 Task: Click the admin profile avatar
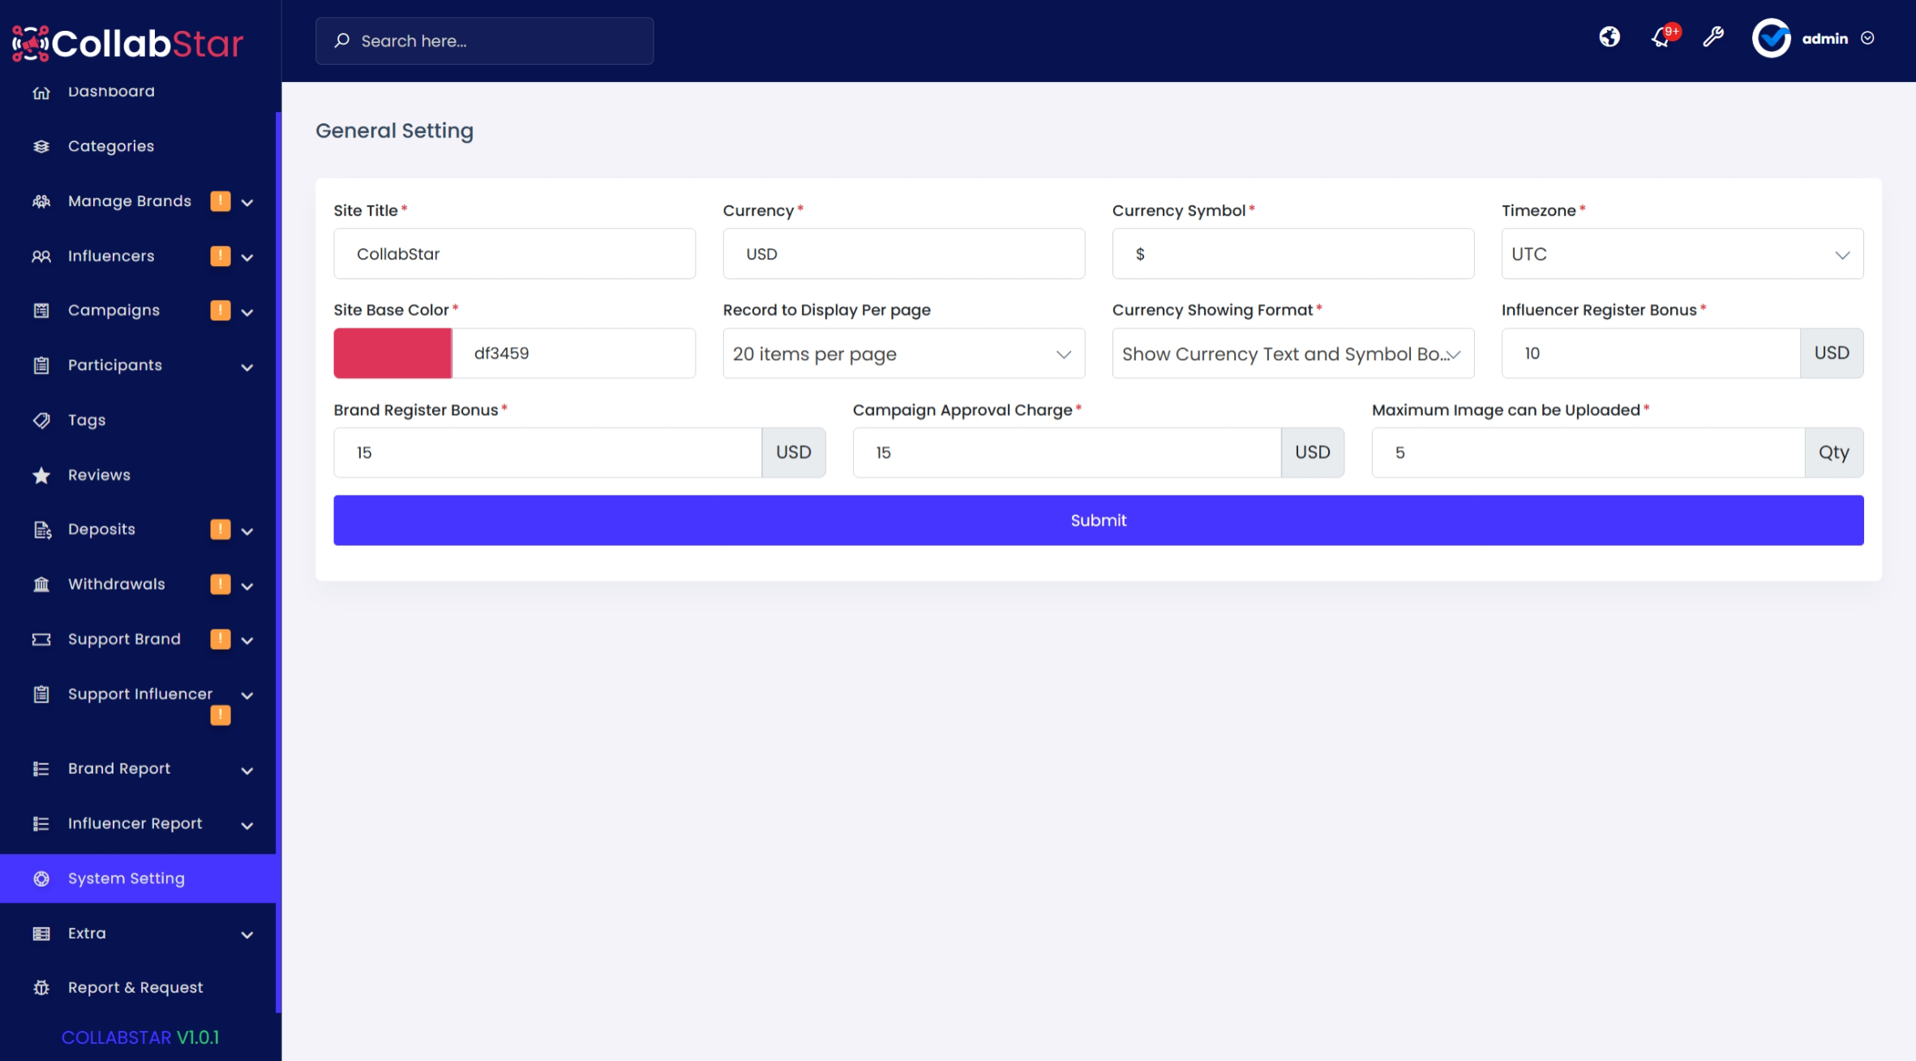click(1771, 38)
